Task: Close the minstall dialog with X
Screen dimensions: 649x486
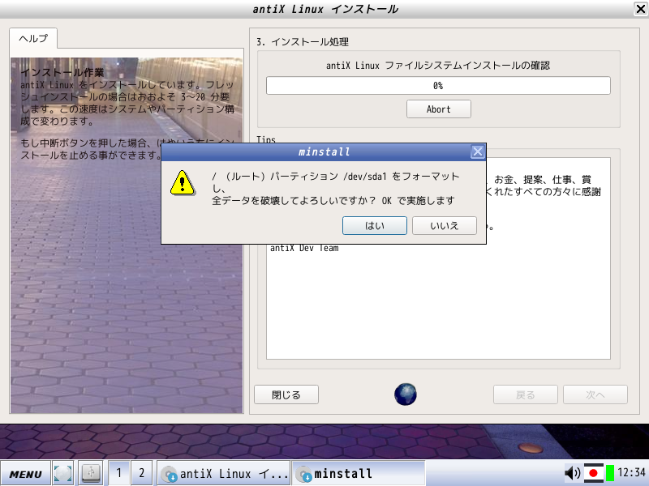Action: (477, 151)
